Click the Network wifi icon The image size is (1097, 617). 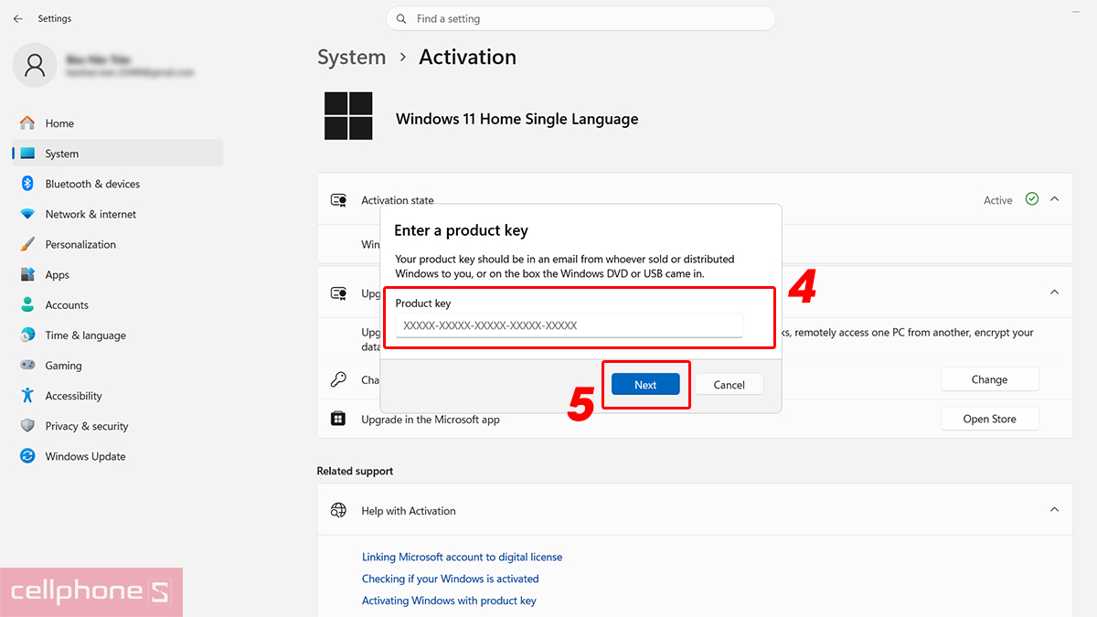coord(27,214)
